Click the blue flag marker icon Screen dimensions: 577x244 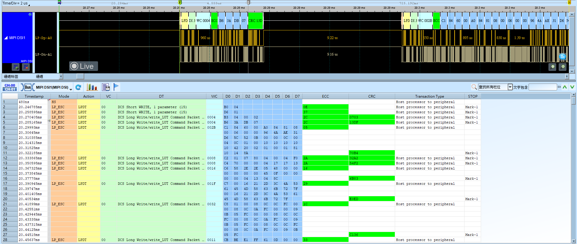click(116, 87)
